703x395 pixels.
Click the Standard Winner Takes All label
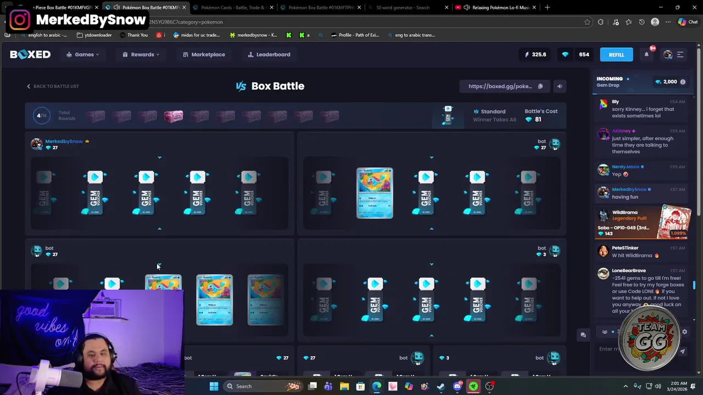pos(494,115)
